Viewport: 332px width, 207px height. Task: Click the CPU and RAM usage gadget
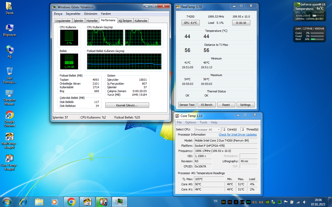309,34
